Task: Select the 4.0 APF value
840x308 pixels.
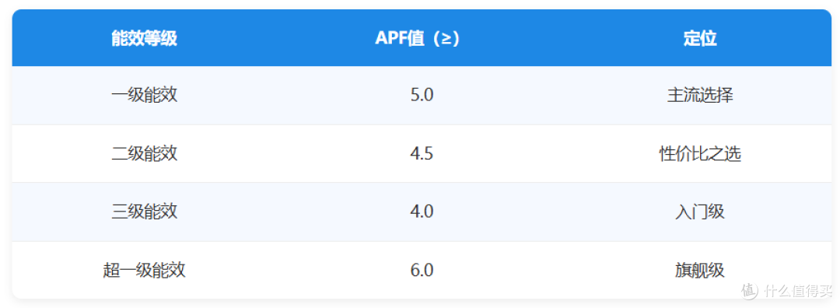Action: click(x=422, y=212)
